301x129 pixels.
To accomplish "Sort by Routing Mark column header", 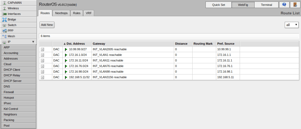I will click(204, 44).
